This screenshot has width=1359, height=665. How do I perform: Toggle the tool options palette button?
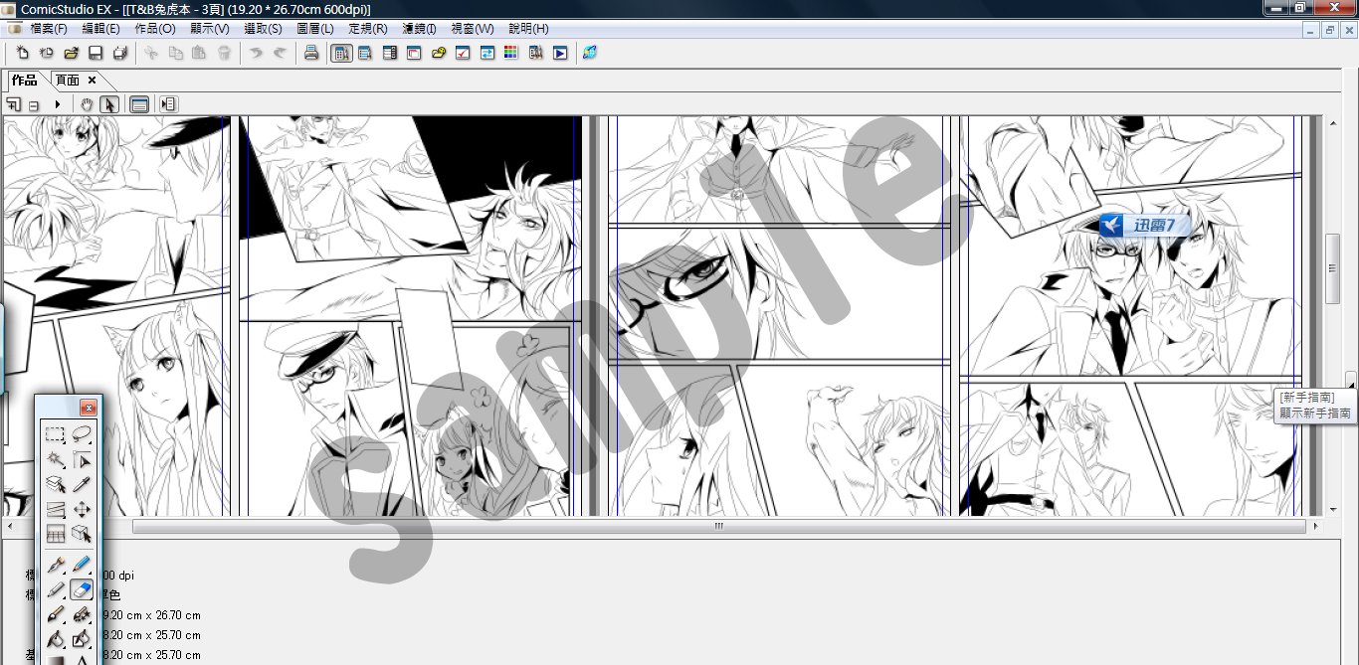pos(365,53)
